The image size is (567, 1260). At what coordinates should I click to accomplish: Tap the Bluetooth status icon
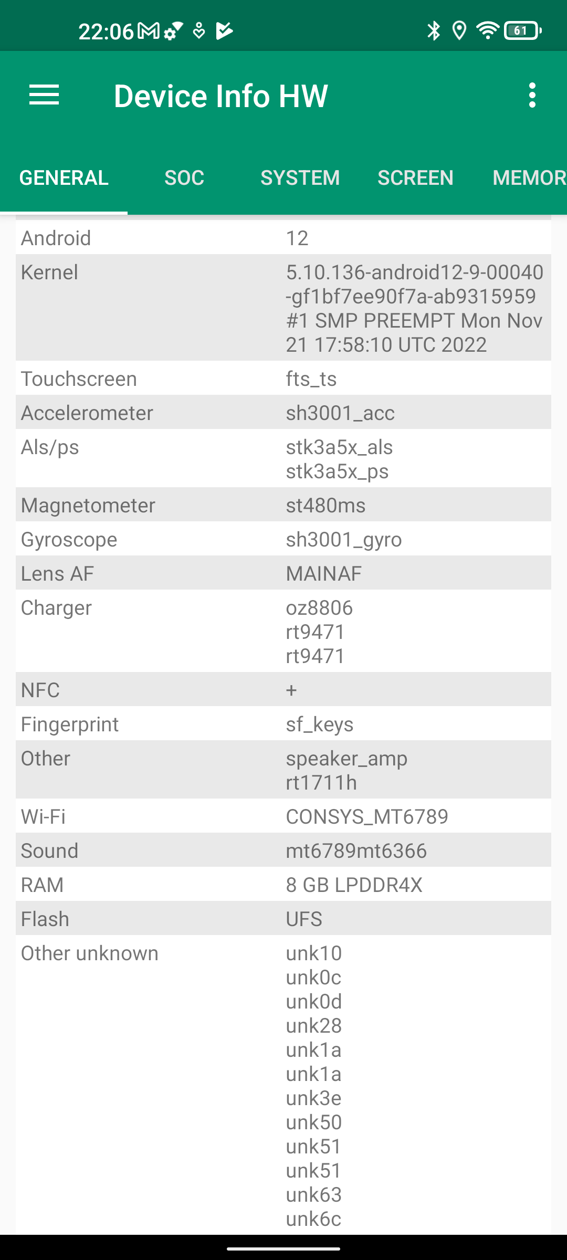(434, 31)
